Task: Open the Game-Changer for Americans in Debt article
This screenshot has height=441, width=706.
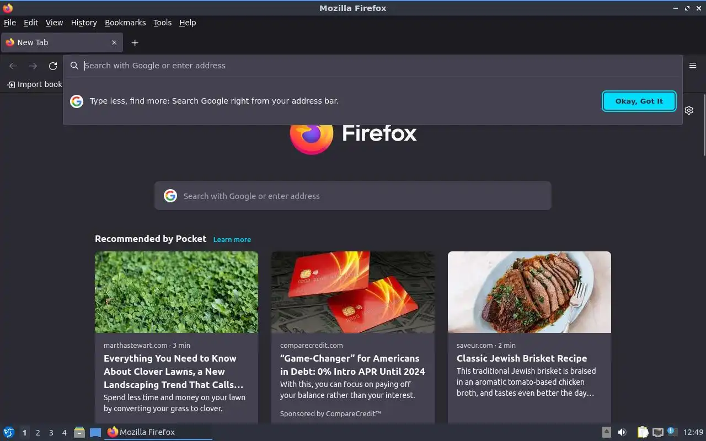Action: point(352,365)
